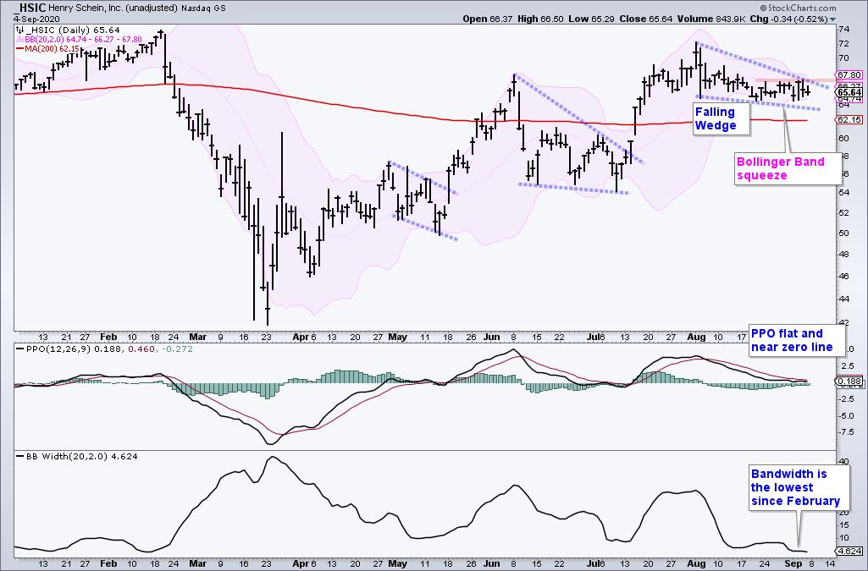Viewport: 868px width, 571px height.
Task: Click the 42 label on the price axis
Action: click(843, 322)
